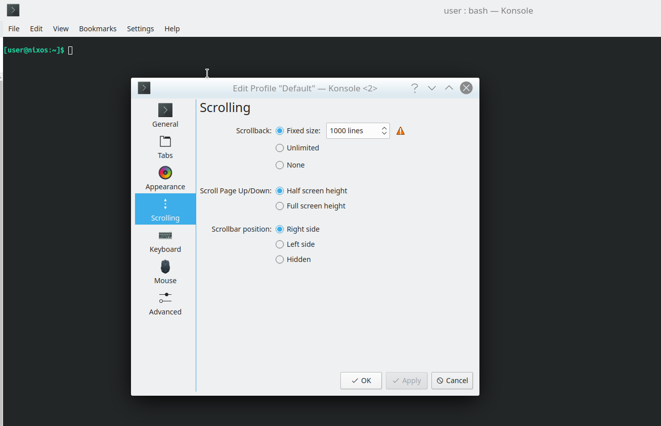The width and height of the screenshot is (661, 426).
Task: Set scrollbar position to Right side
Action: pyautogui.click(x=297, y=229)
